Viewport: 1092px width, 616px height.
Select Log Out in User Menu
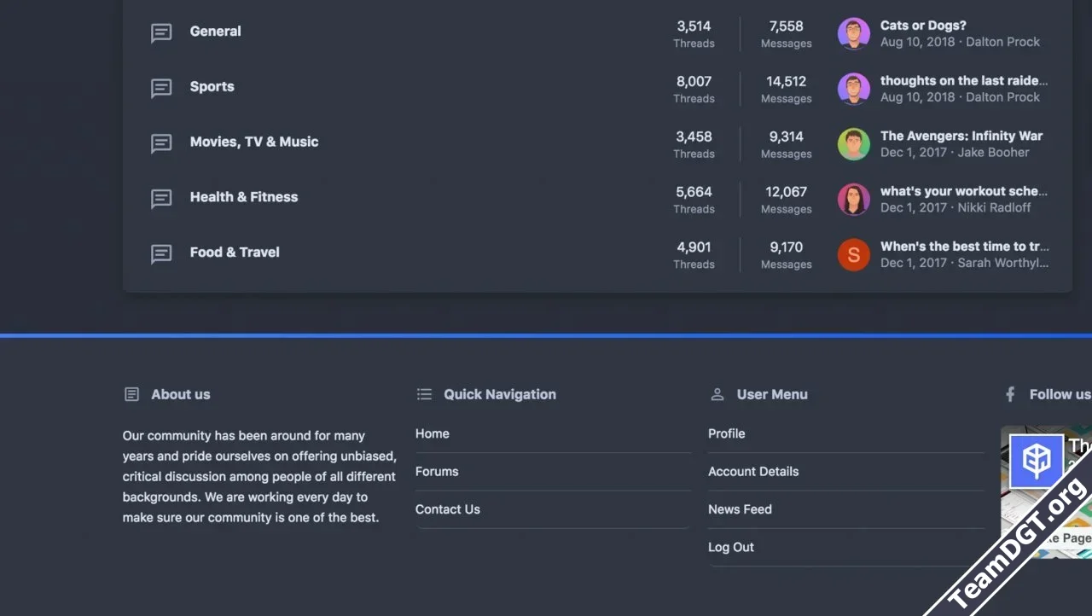[731, 547]
